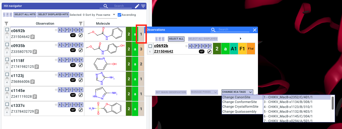Select the radio button for hit c0935b
This screenshot has height=129, width=342.
click(x=7, y=49)
